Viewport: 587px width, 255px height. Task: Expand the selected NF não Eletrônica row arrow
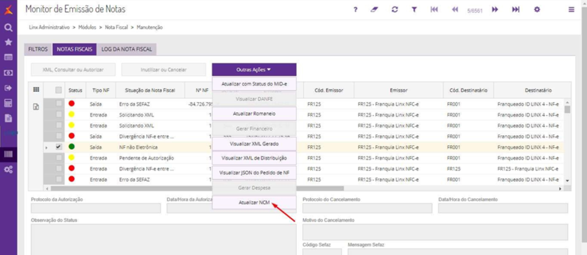click(47, 147)
